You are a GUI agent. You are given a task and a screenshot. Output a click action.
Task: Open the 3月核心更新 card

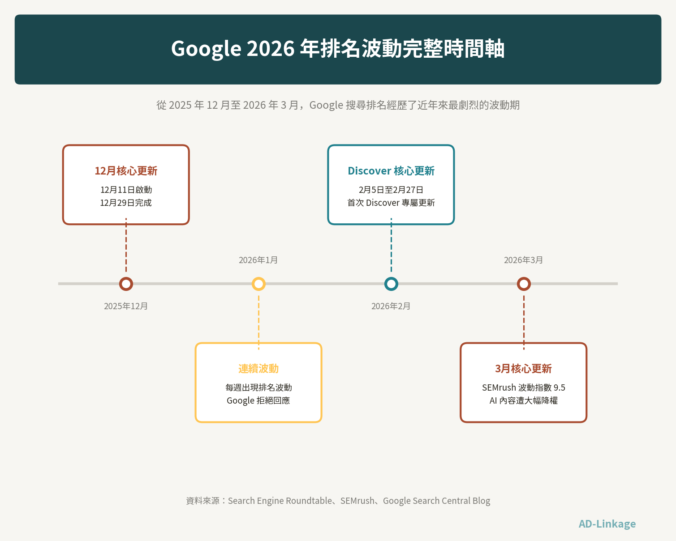[x=524, y=383]
